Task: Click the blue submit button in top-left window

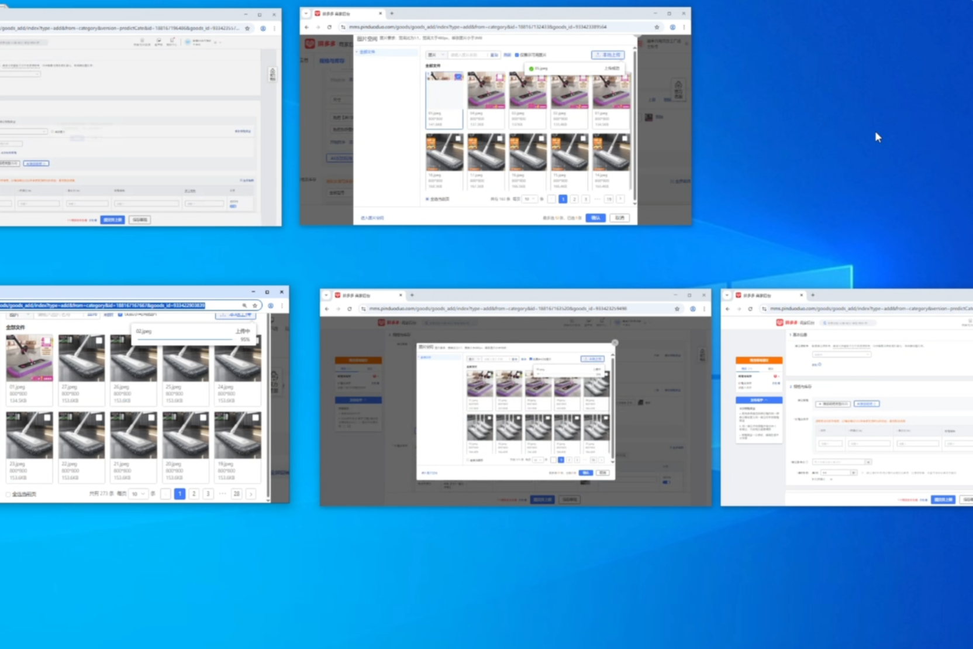Action: click(113, 220)
